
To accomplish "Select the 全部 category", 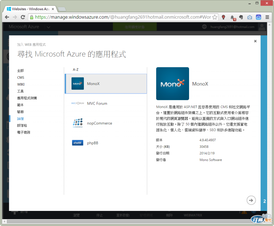I will tap(21, 71).
